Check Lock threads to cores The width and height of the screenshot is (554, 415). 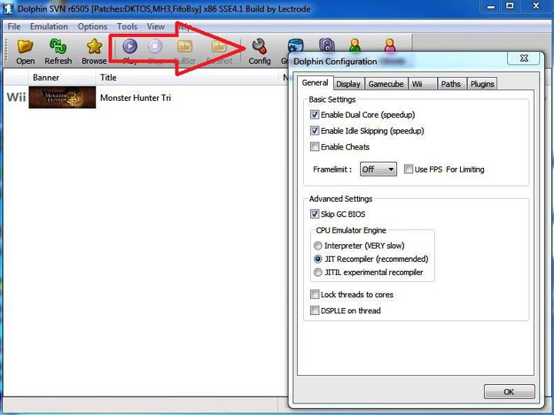tap(314, 294)
